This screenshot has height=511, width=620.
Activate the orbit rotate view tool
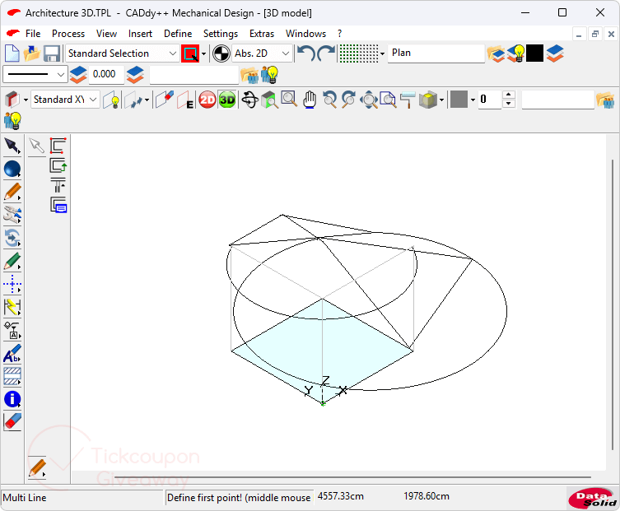click(250, 100)
